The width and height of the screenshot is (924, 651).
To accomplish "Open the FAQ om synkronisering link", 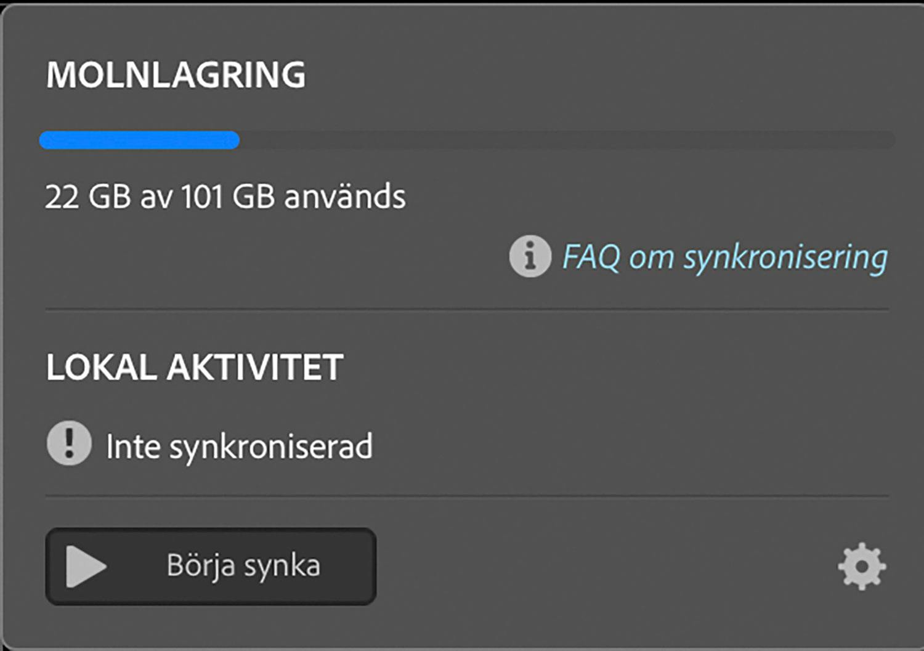I will (x=724, y=257).
